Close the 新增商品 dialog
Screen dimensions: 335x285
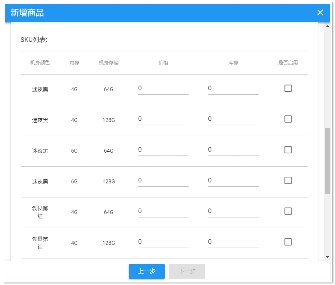click(320, 12)
